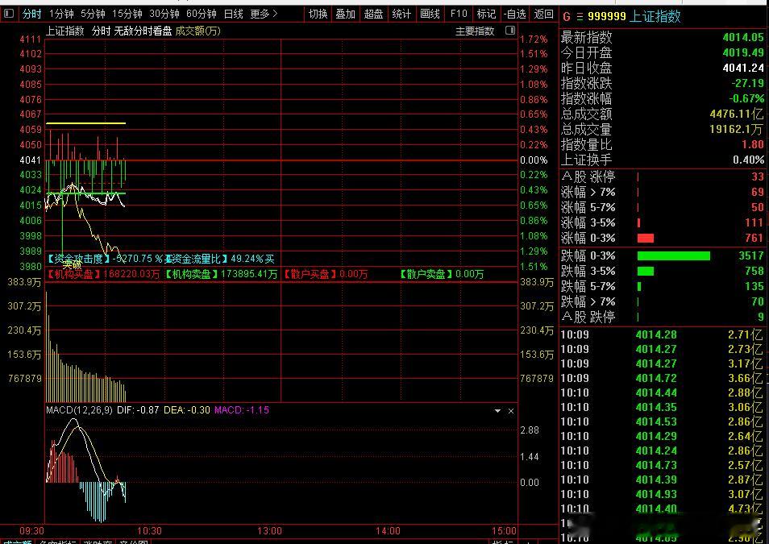Screen dimensions: 769x544
Task: Toggle the -自选 watchlist button
Action: pos(514,15)
